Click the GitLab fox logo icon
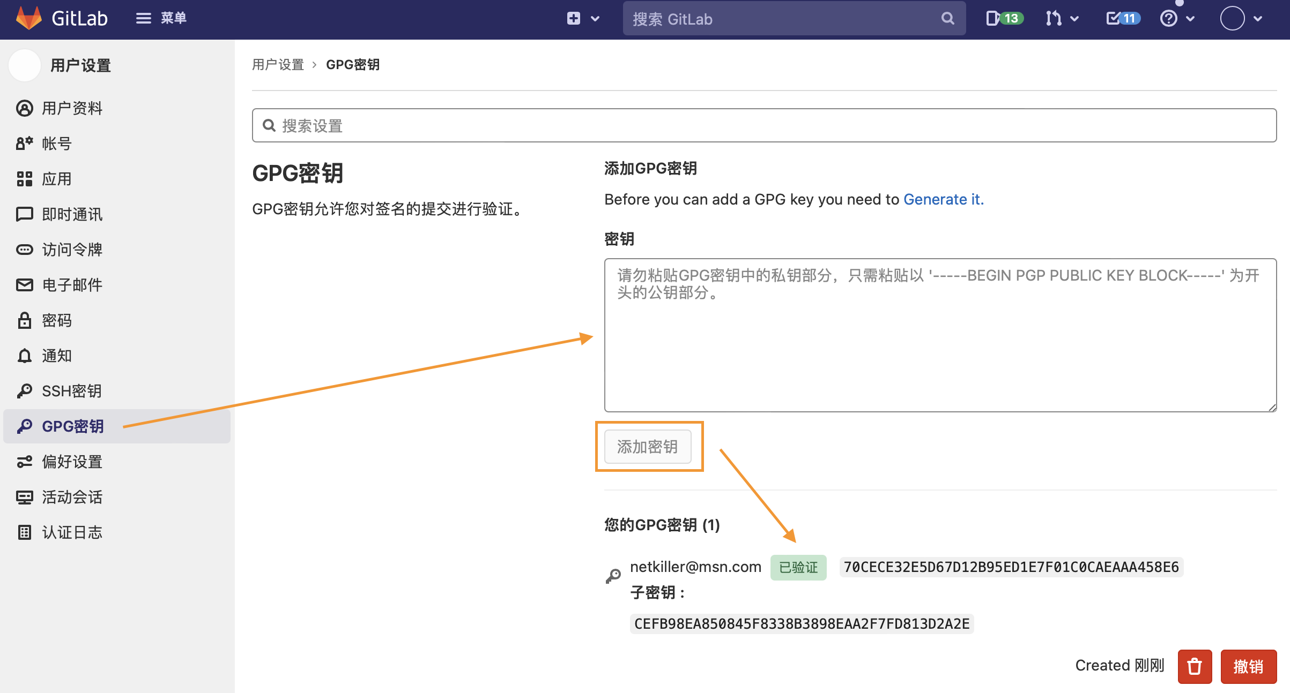 pos(29,18)
